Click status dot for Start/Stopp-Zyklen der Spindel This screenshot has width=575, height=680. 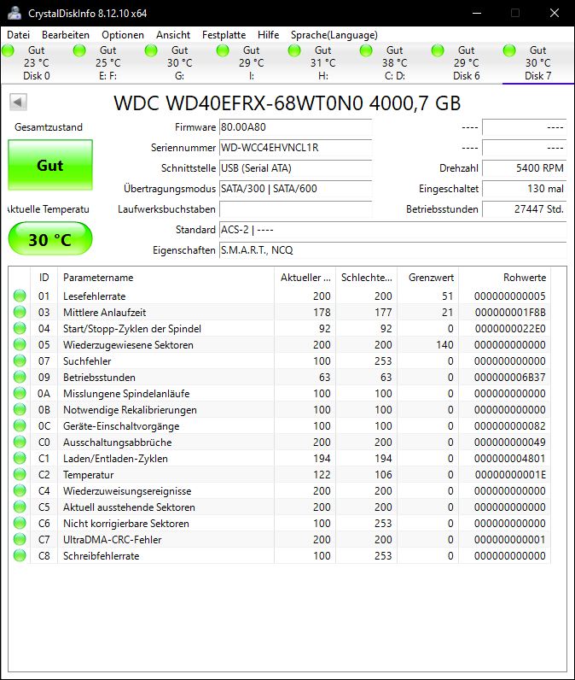20,328
